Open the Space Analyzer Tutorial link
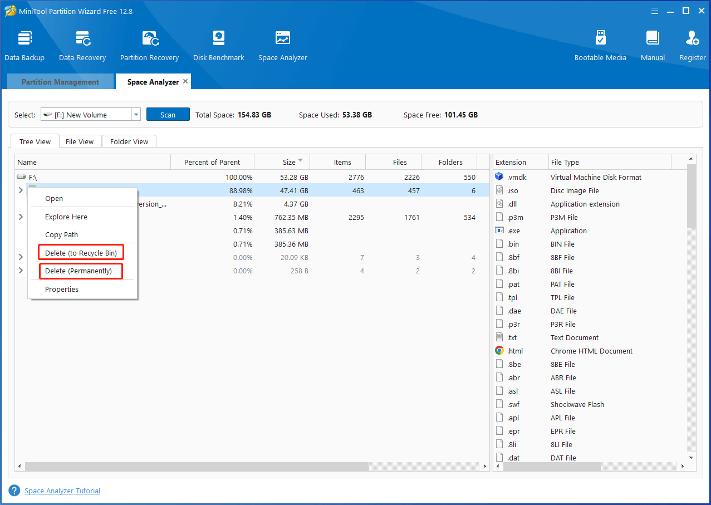The width and height of the screenshot is (711, 505). coord(62,491)
